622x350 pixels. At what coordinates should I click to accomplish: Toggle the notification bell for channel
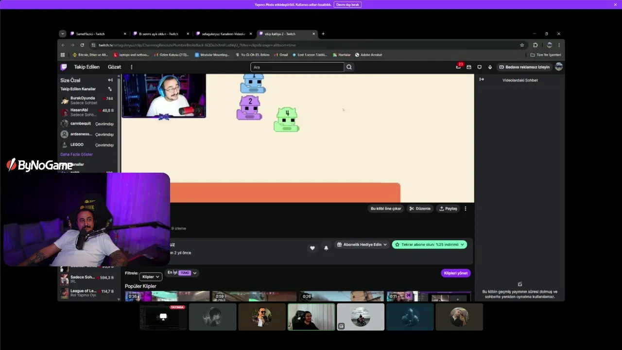[326, 248]
